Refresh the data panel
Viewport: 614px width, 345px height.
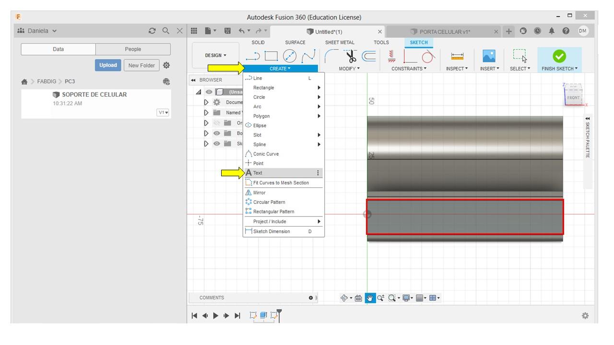(x=153, y=31)
